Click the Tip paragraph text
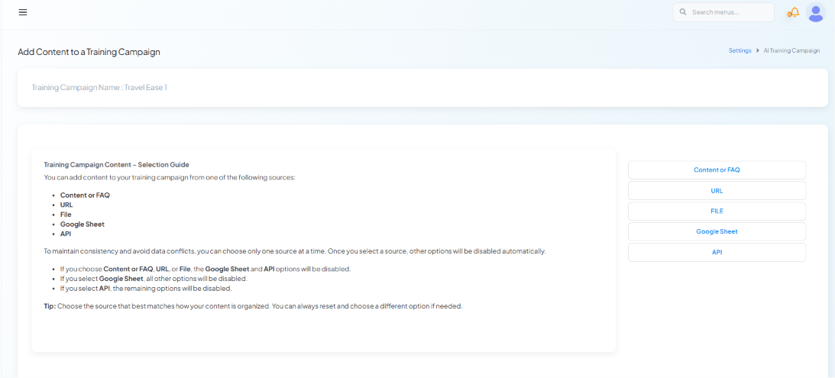 [x=253, y=307]
